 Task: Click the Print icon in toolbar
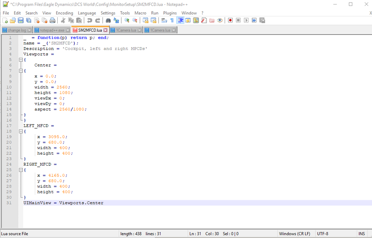pyautogui.click(x=52, y=20)
